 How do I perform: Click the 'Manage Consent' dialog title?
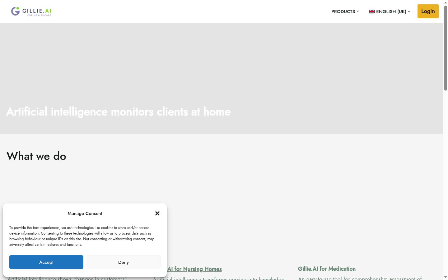[85, 213]
